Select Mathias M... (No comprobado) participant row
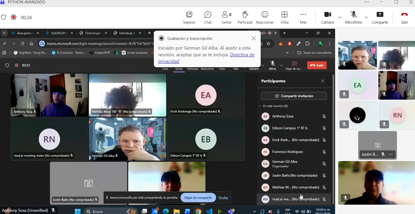 294,187
